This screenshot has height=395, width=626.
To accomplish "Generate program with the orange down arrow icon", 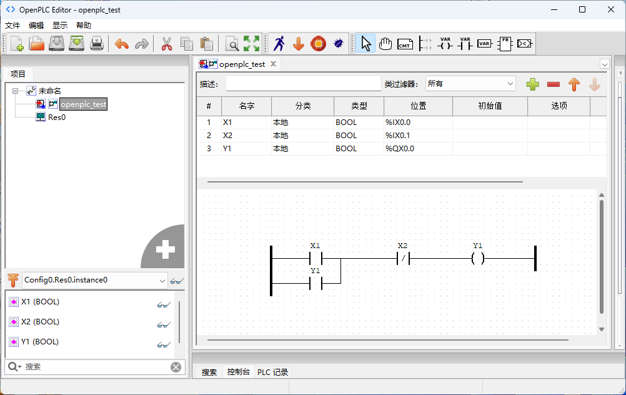I will tap(299, 44).
